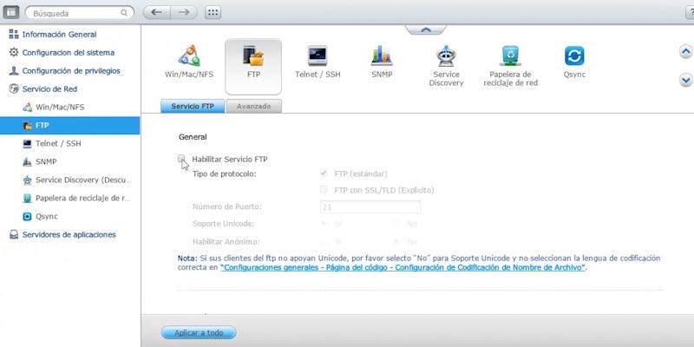
Task: Open the grid view icon button
Action: 213,12
